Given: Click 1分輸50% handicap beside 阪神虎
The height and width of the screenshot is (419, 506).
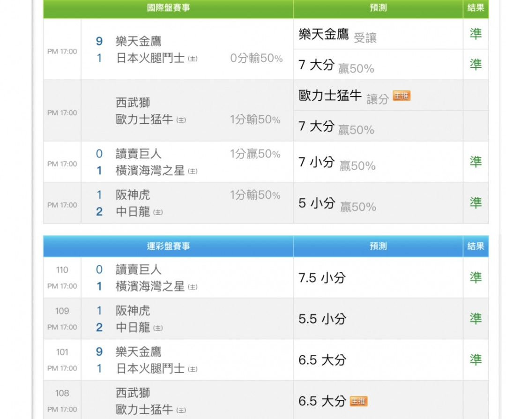Looking at the screenshot, I should (255, 195).
